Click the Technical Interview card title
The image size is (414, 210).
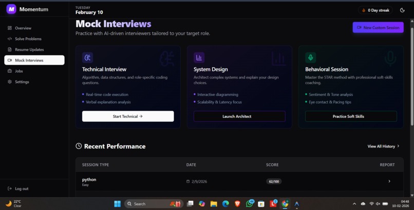click(x=104, y=69)
